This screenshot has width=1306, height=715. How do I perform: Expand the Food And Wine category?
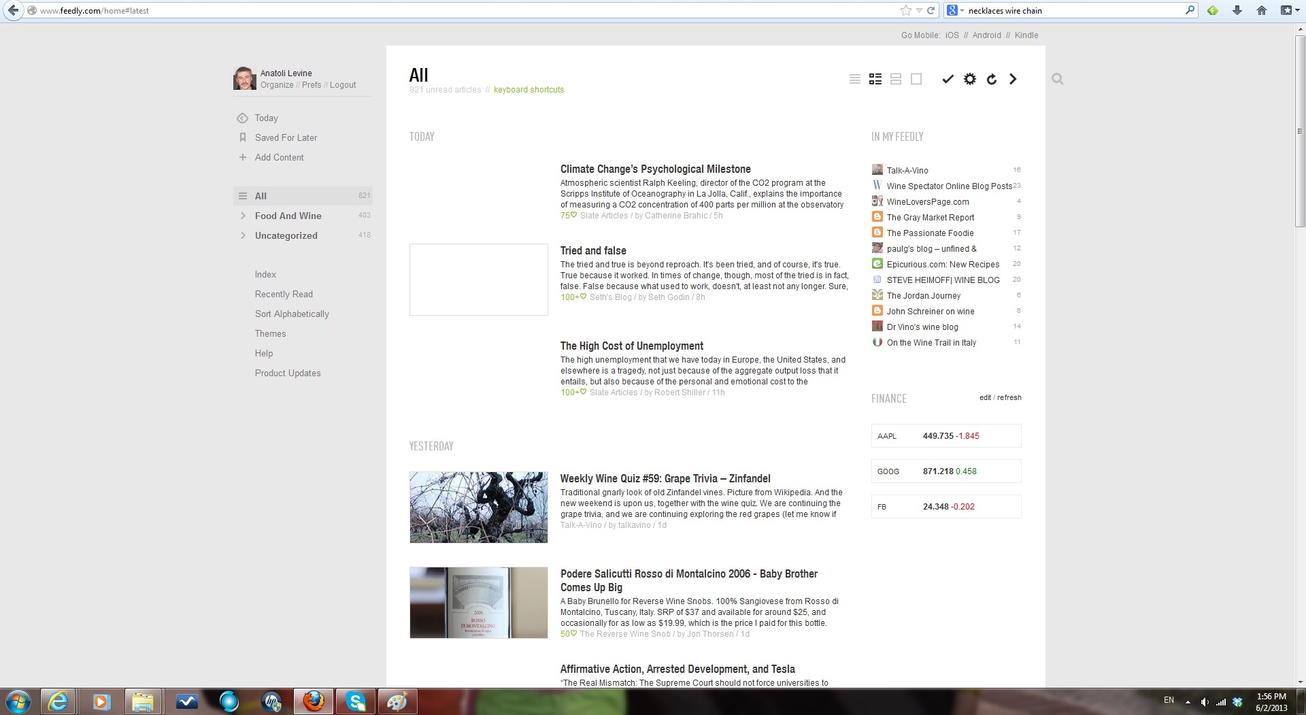click(243, 216)
